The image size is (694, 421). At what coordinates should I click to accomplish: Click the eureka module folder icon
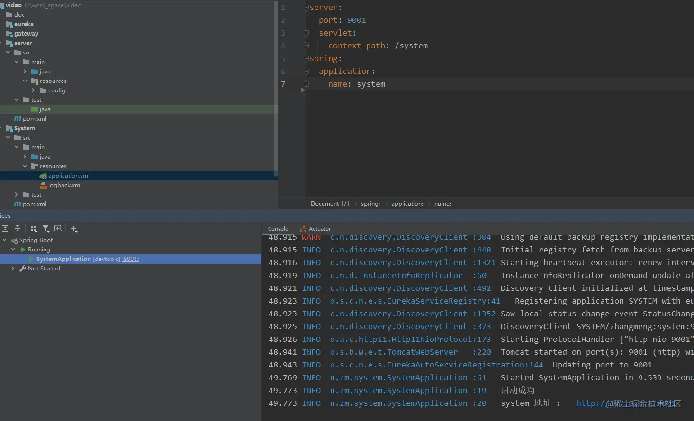(9, 24)
